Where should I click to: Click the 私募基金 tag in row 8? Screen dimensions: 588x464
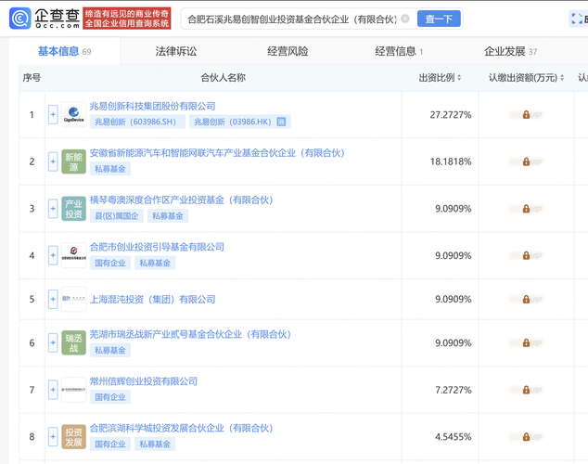coord(155,445)
